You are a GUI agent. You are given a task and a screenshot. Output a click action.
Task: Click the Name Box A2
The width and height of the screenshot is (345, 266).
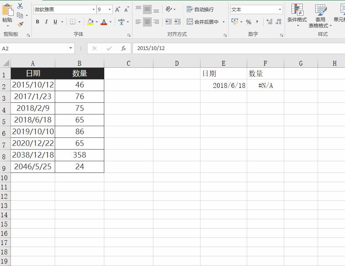click(34, 48)
